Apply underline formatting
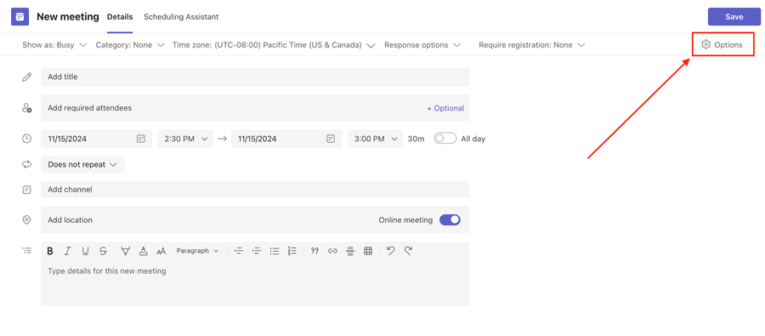 85,251
